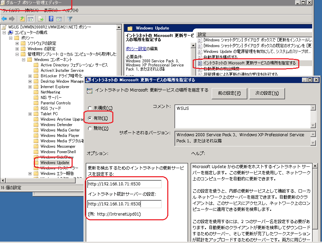Screen dimensions: 322x243
Task: Select the 無効 radio button
Action: point(90,128)
